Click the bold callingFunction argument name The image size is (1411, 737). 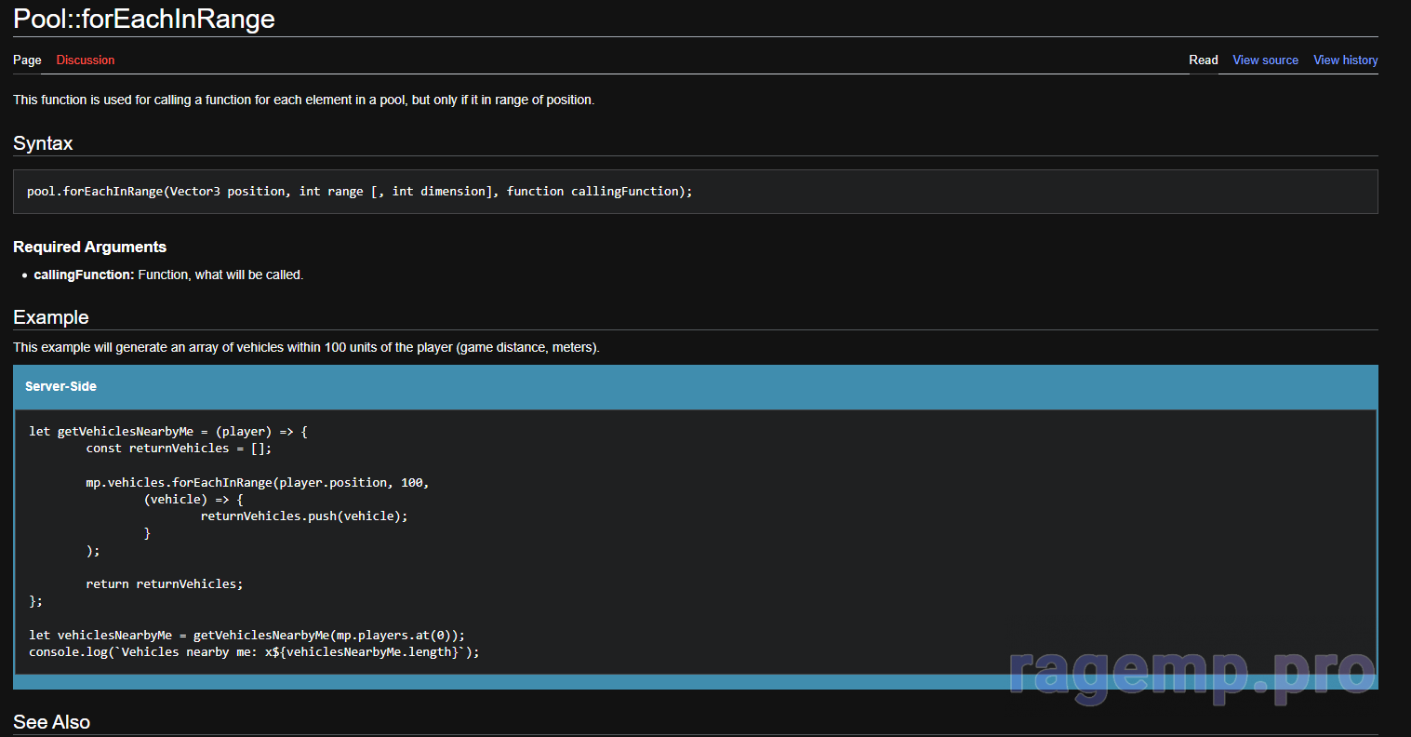(84, 275)
